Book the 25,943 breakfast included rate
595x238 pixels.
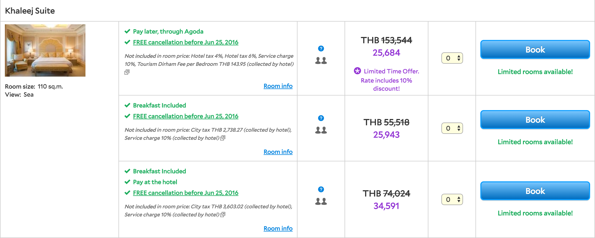pos(535,120)
